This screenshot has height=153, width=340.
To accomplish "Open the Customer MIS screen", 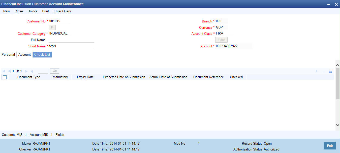I will click(x=12, y=135).
